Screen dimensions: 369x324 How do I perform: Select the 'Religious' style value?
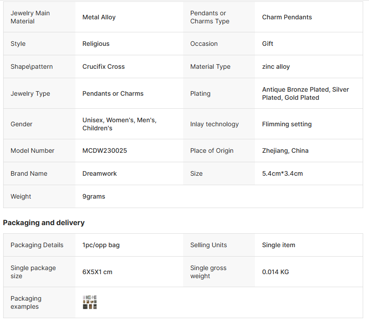(96, 44)
